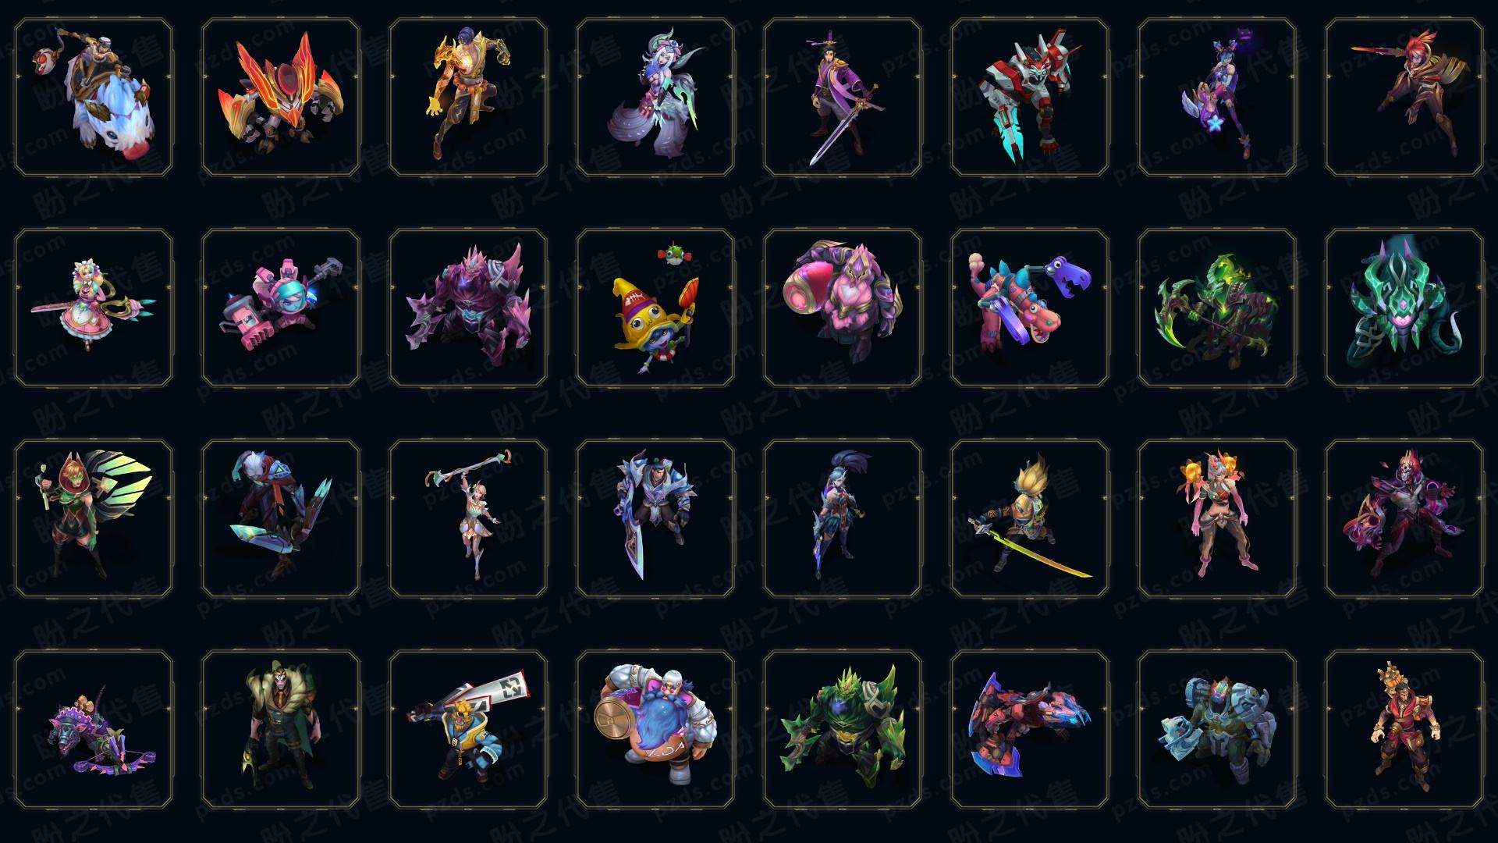Image resolution: width=1498 pixels, height=843 pixels.
Task: Choose the stone golem with blue axe
Action: click(1217, 729)
